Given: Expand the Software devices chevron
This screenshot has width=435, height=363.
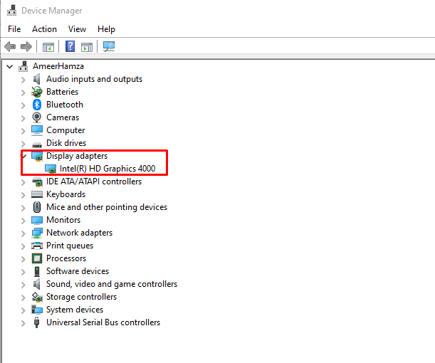Looking at the screenshot, I should pyautogui.click(x=23, y=272).
